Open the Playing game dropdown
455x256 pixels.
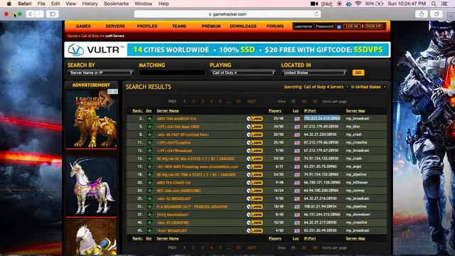pyautogui.click(x=243, y=73)
